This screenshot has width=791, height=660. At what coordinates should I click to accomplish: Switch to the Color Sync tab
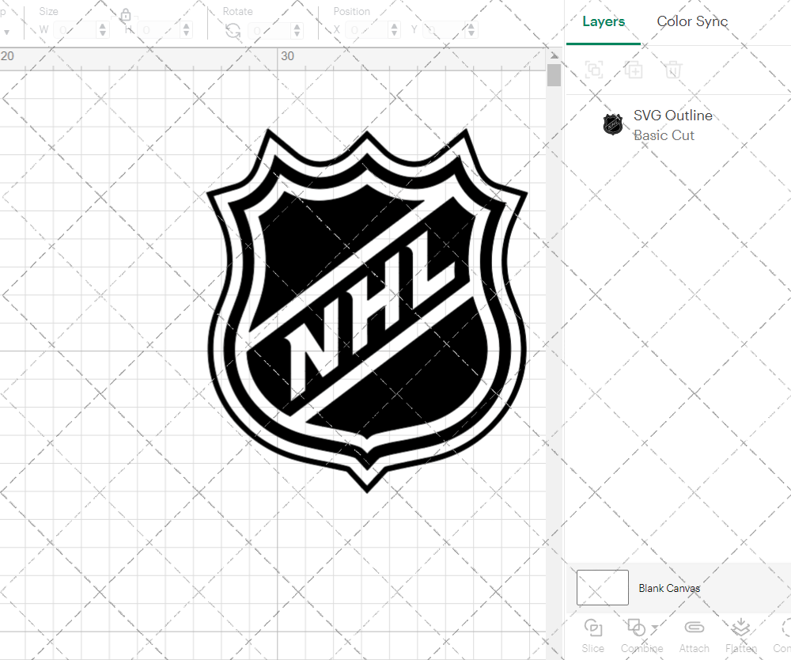(692, 21)
